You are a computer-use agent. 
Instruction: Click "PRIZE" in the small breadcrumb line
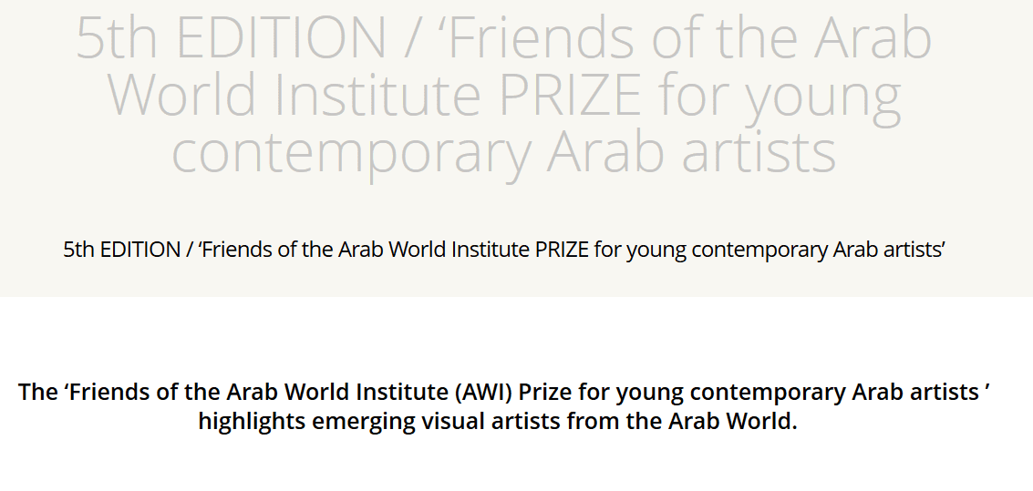(562, 250)
